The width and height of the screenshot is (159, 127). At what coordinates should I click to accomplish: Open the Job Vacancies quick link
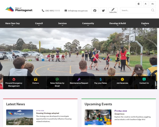click(x=122, y=83)
